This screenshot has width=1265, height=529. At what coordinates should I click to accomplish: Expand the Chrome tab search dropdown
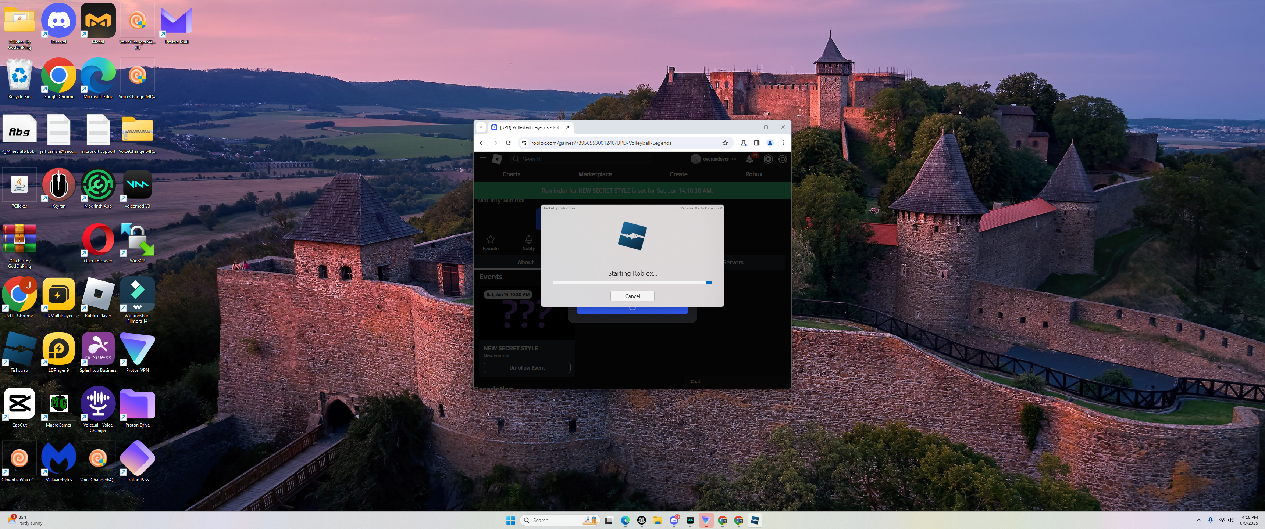[481, 127]
